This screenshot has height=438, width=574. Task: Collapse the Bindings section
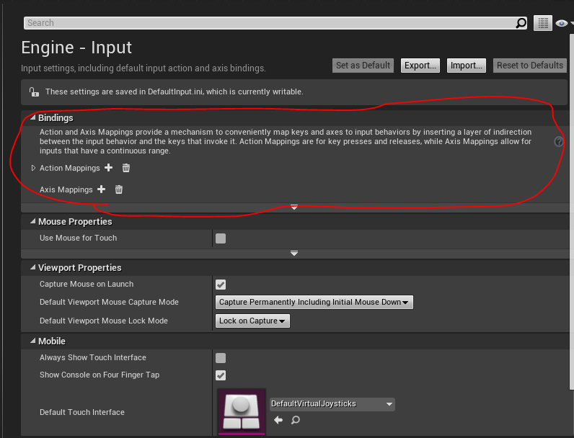click(x=33, y=117)
